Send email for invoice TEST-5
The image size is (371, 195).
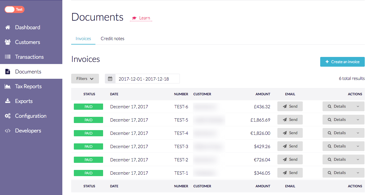(x=290, y=120)
